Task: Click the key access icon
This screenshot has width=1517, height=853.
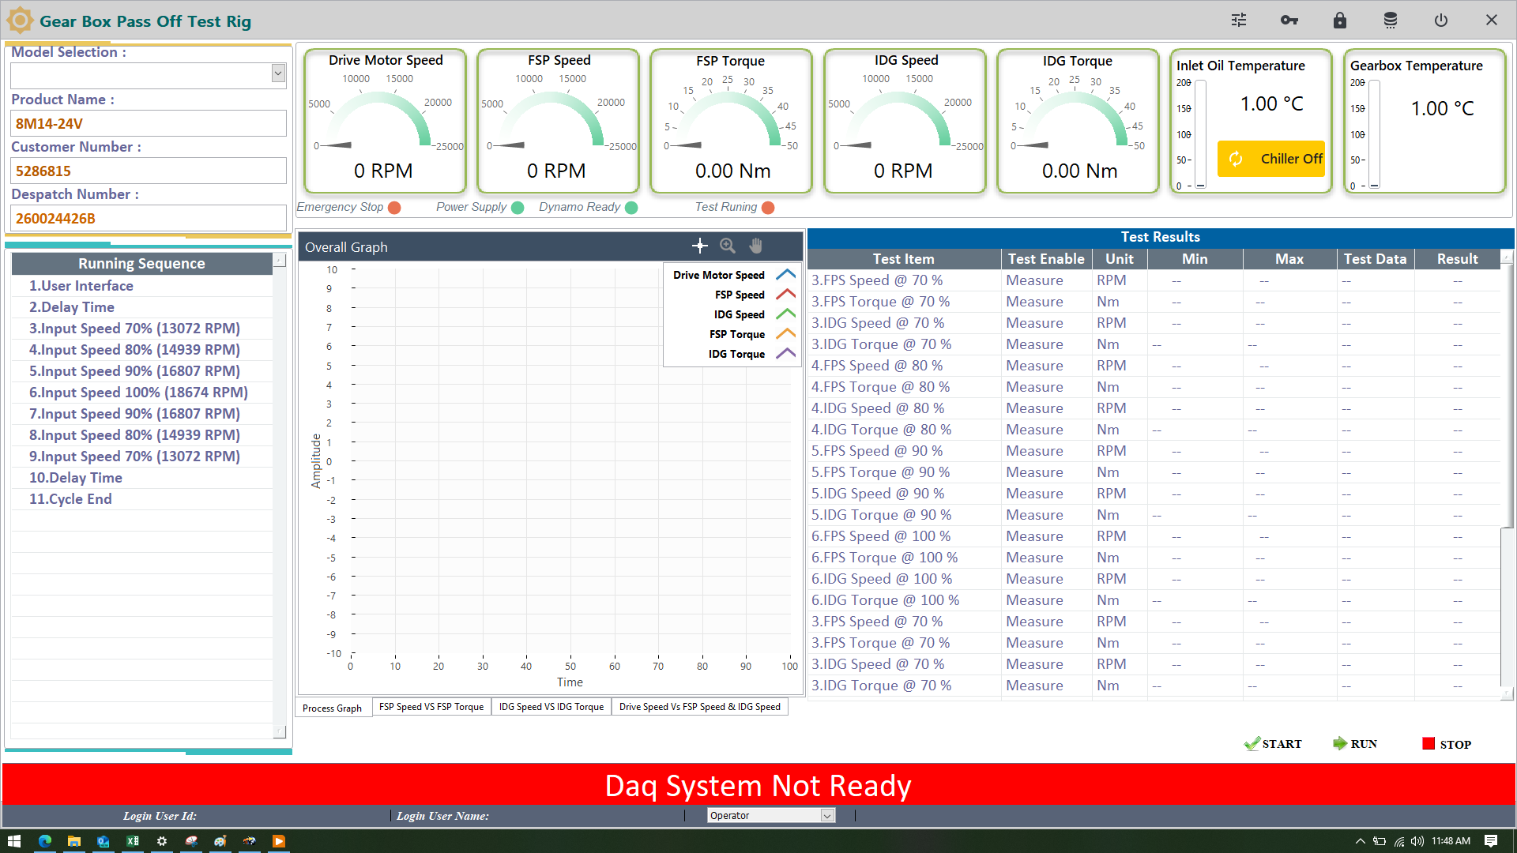Action: pos(1289,21)
